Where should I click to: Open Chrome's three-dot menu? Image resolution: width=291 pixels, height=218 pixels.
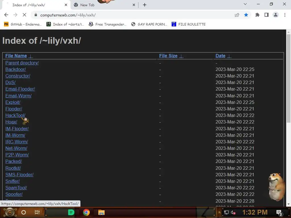tap(285, 15)
